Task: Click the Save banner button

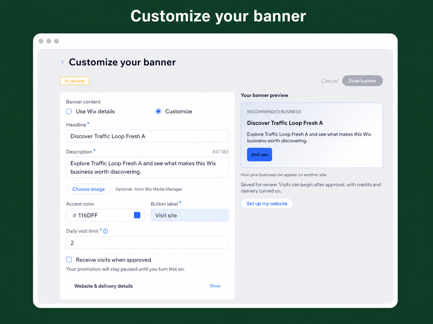Action: [x=362, y=81]
